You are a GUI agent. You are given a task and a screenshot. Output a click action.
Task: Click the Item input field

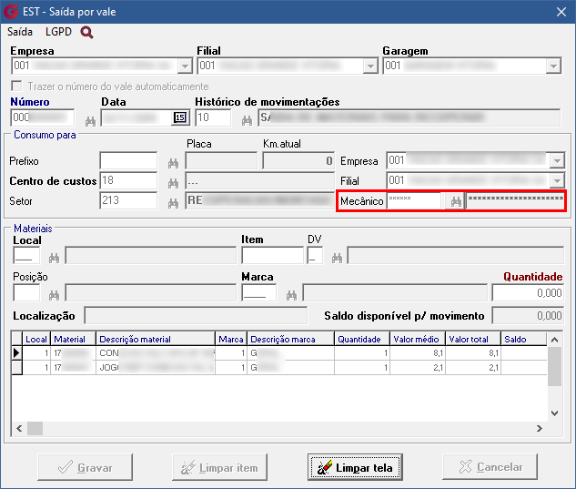pos(273,256)
